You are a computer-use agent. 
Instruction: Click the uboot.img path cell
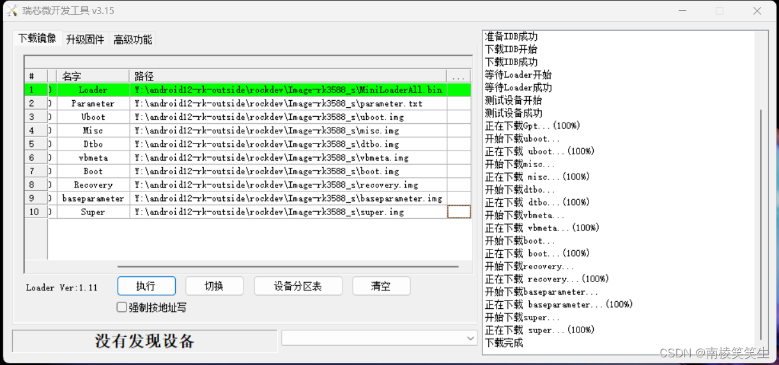tap(288, 117)
